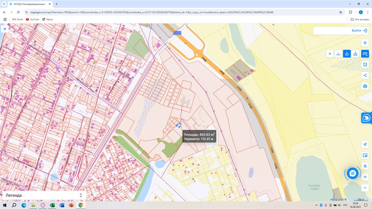Toggle the circle area measurement mode
This screenshot has height=209, width=372.
pyautogui.click(x=355, y=54)
